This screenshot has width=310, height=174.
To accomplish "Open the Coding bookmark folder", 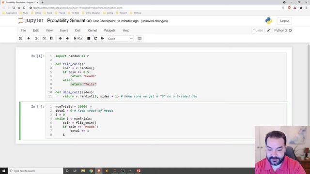I will coord(108,13).
